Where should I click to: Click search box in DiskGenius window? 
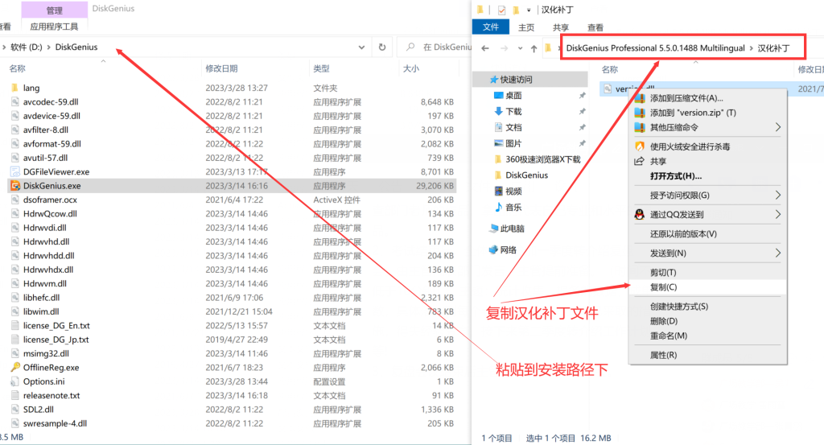(x=435, y=47)
